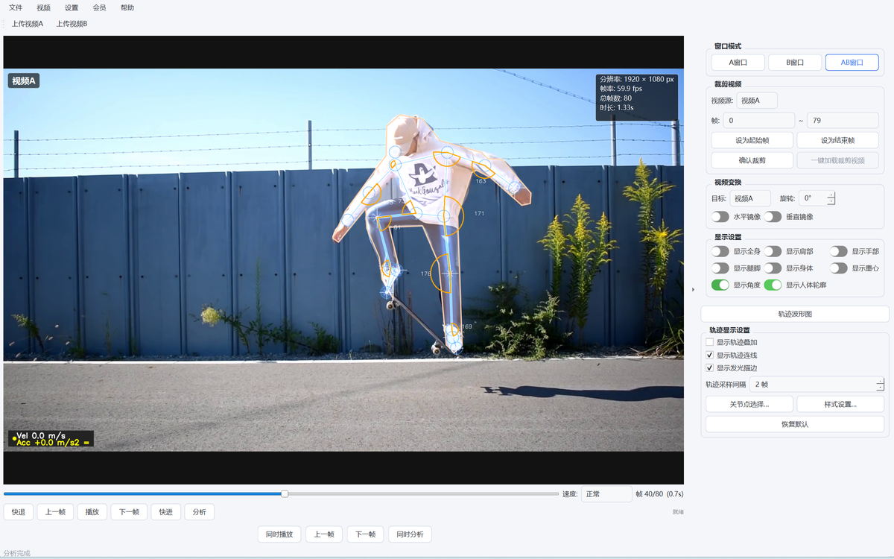Image resolution: width=894 pixels, height=559 pixels.
Task: Open the 会员 menu
Action: (100, 7)
